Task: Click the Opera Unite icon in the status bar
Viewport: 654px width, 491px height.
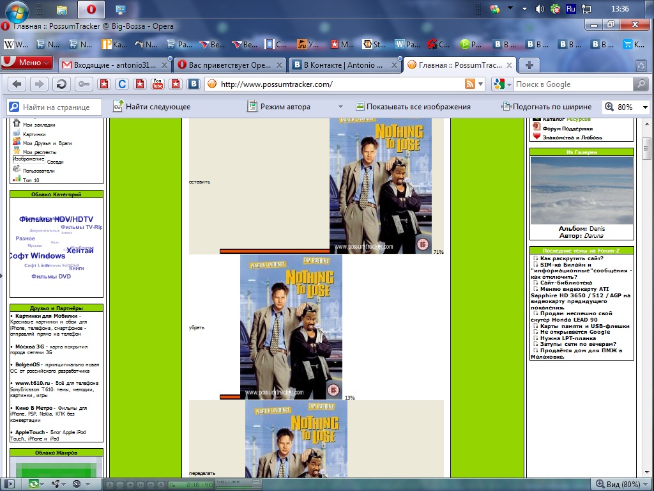Action: pyautogui.click(x=56, y=485)
